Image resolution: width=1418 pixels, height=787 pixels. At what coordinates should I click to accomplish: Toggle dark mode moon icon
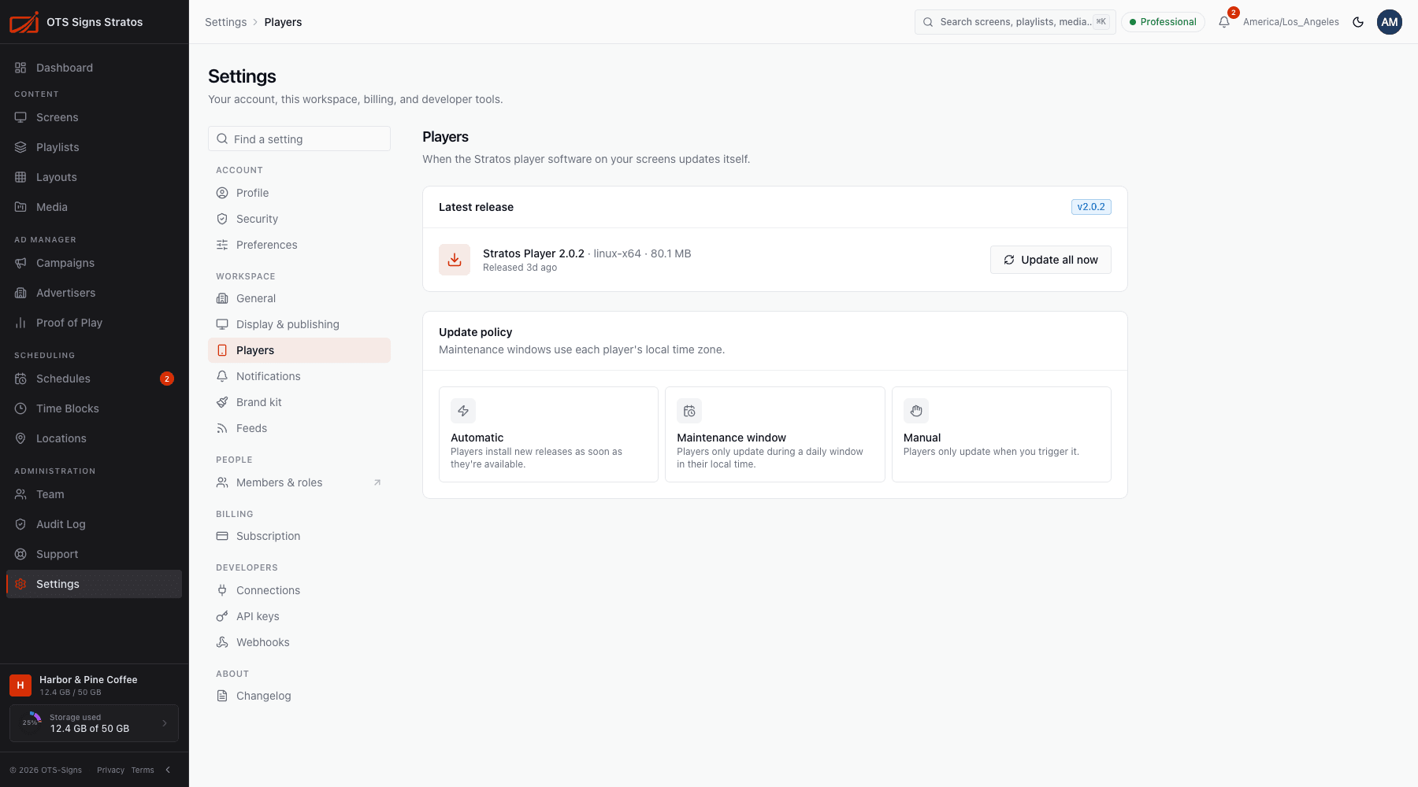point(1358,22)
